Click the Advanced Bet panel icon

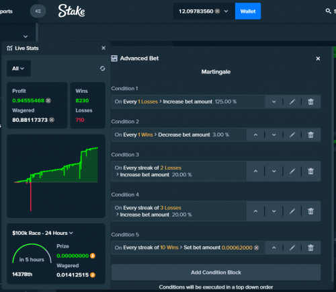(114, 59)
